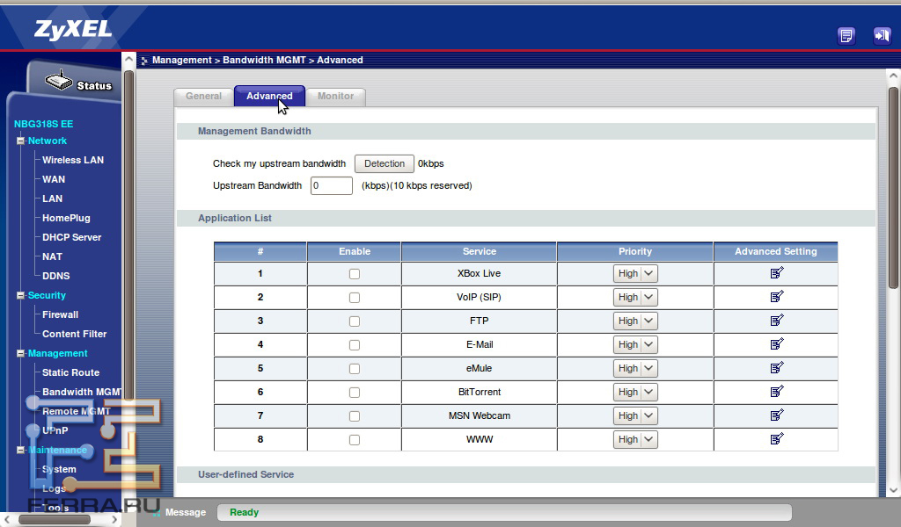The width and height of the screenshot is (901, 527).
Task: Open priority dropdown for FTP
Action: tap(635, 321)
